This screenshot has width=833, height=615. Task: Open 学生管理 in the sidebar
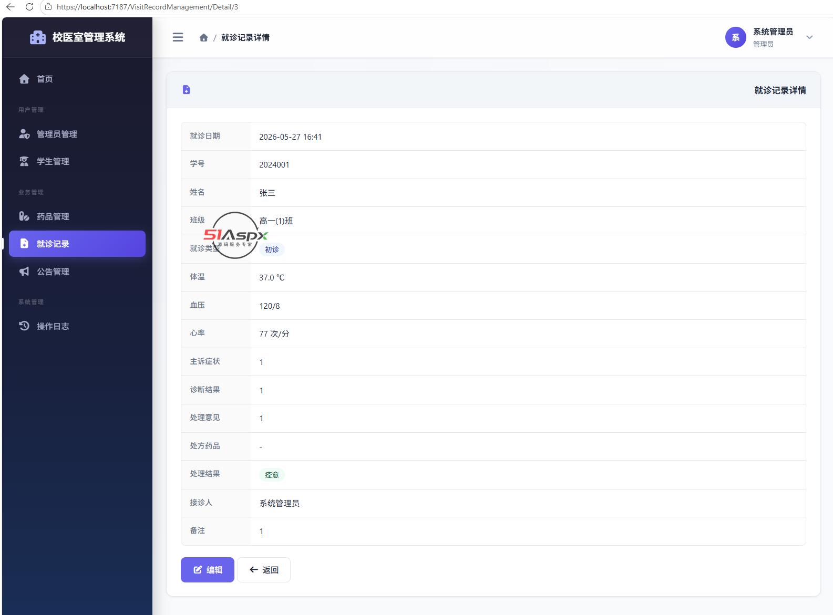click(77, 161)
